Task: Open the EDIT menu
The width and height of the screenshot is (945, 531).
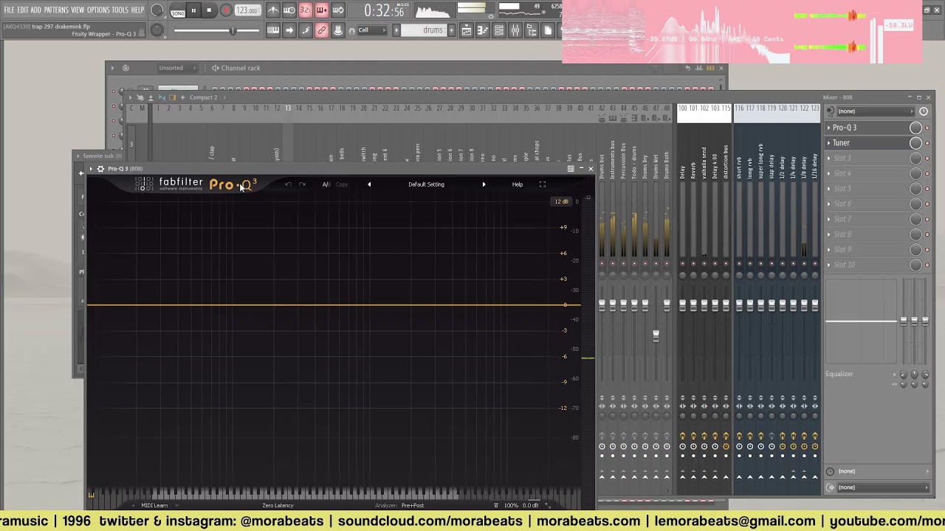Action: pos(23,10)
